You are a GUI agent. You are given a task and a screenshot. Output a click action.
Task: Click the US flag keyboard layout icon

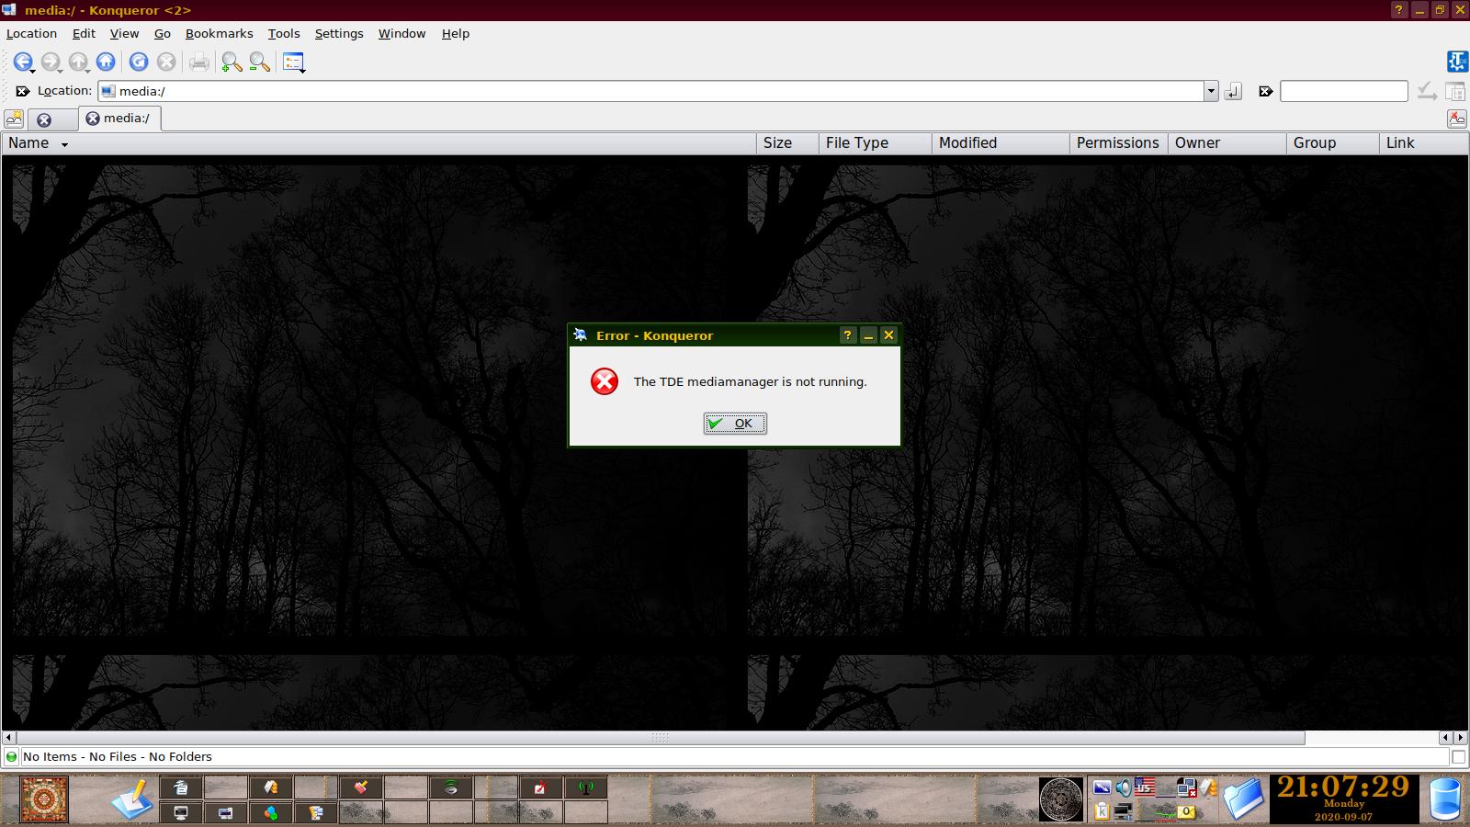point(1145,787)
